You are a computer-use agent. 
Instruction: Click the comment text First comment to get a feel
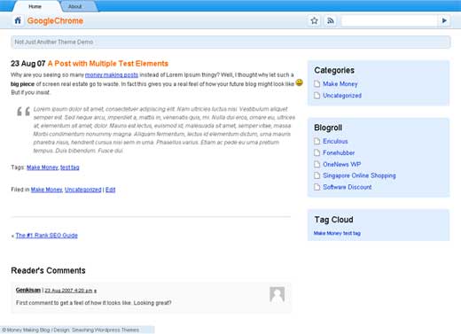coord(93,303)
